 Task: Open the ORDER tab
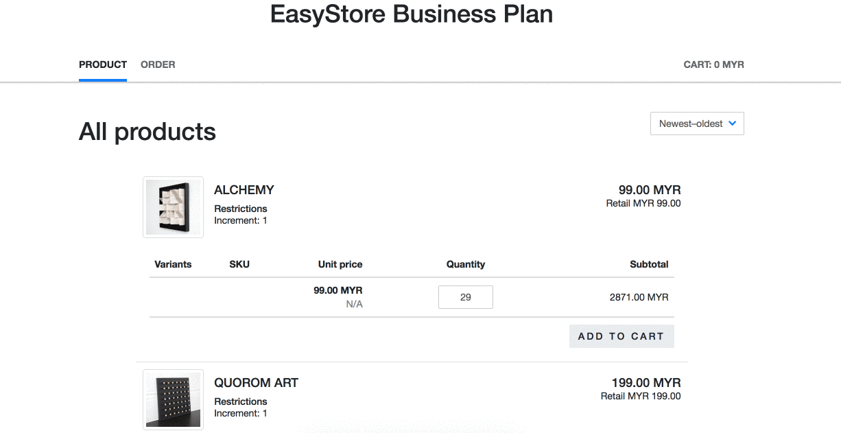tap(158, 65)
